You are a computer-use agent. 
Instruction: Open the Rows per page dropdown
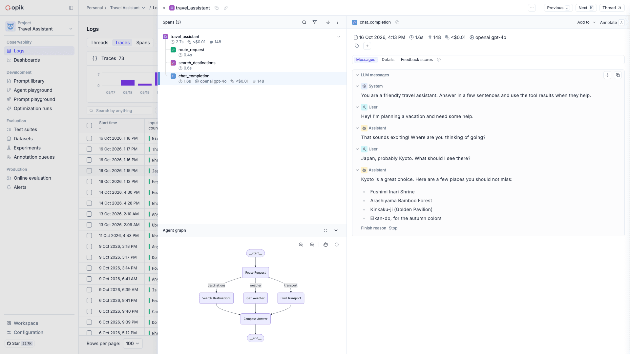click(133, 344)
